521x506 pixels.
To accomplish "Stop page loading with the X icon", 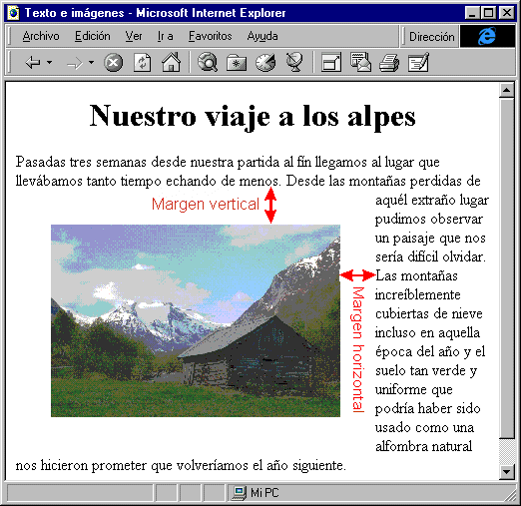I will pos(113,63).
